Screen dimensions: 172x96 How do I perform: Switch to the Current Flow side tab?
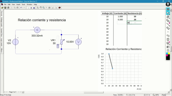click(2, 32)
